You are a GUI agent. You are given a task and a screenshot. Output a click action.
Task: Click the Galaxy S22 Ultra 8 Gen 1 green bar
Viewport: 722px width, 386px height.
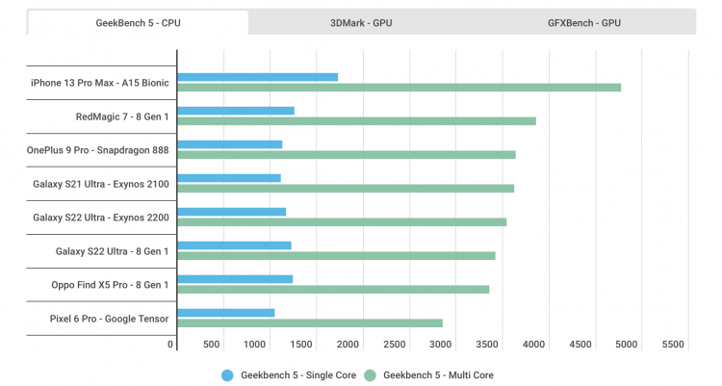click(x=337, y=256)
